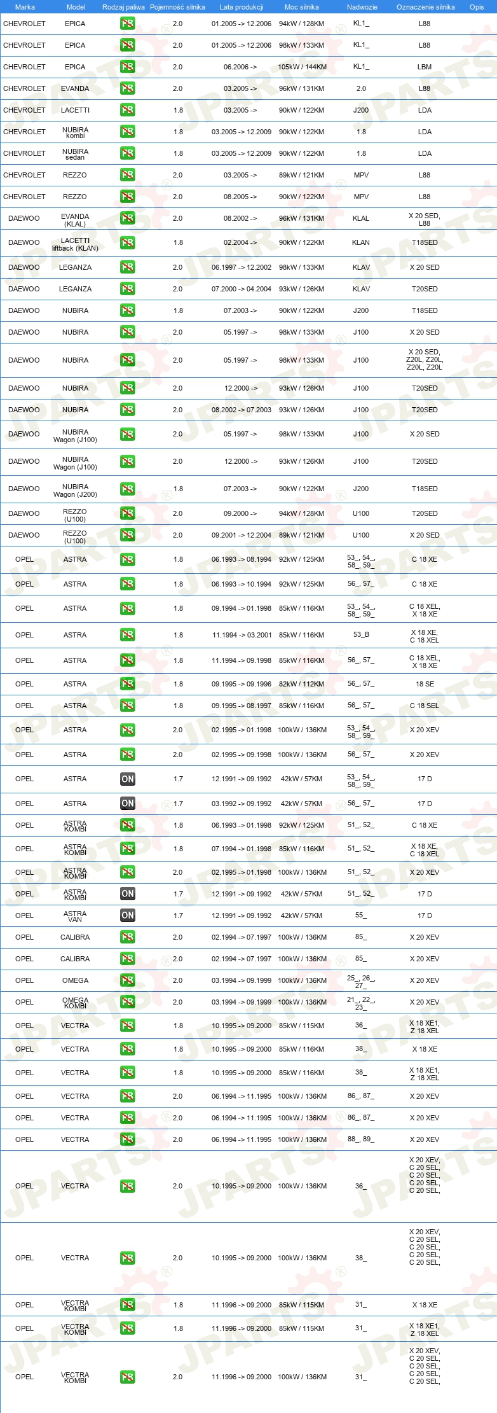
Task: Click the 53_B body cell
Action: click(x=361, y=635)
